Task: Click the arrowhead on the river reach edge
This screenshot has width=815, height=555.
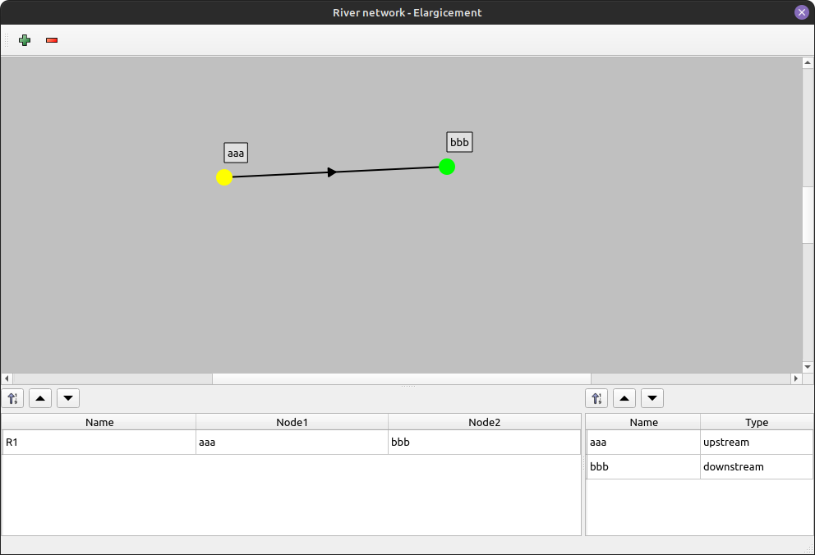Action: pyautogui.click(x=332, y=172)
